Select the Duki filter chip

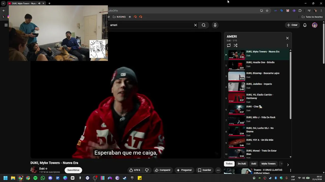[x=254, y=164]
